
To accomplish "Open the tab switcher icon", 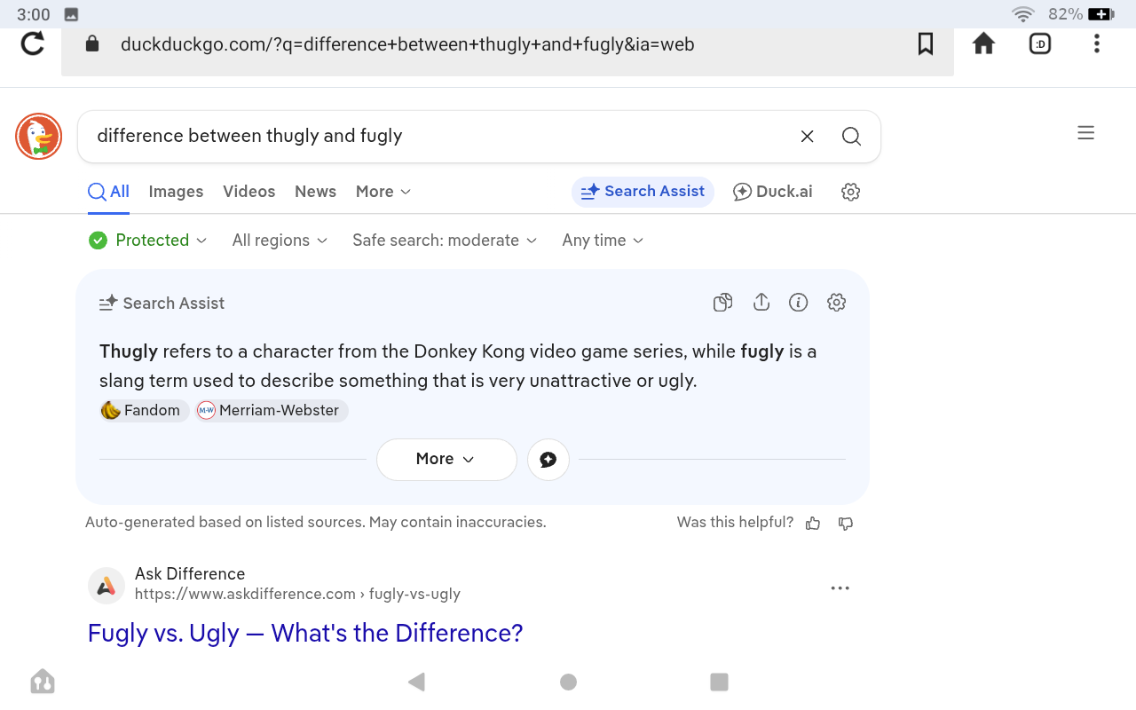I will coord(1040,43).
